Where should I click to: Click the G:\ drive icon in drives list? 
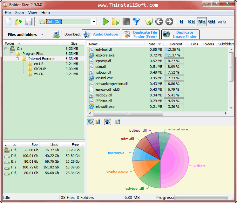click(x=7, y=174)
